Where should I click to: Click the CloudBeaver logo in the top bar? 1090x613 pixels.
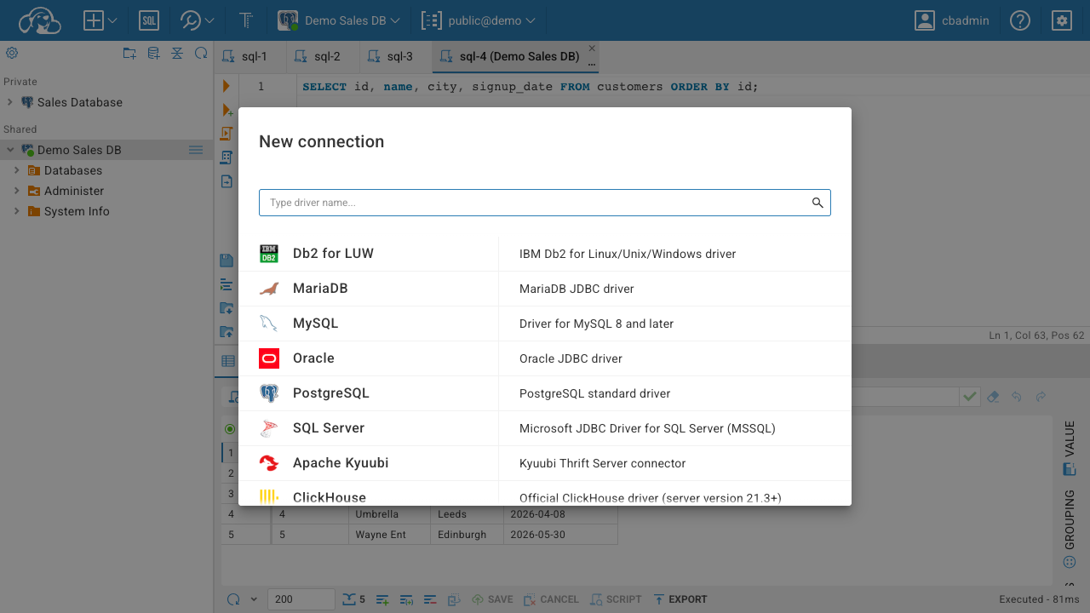pyautogui.click(x=39, y=20)
